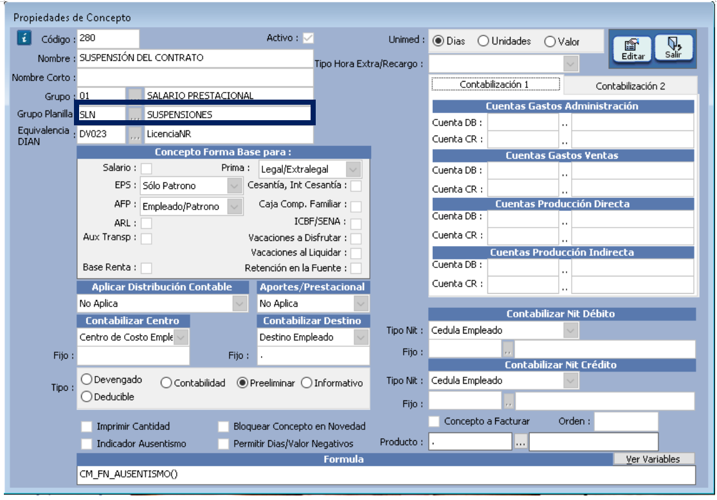Viewport: 717px width, 500px height.
Task: Click the Producto code field
Action: [x=470, y=442]
